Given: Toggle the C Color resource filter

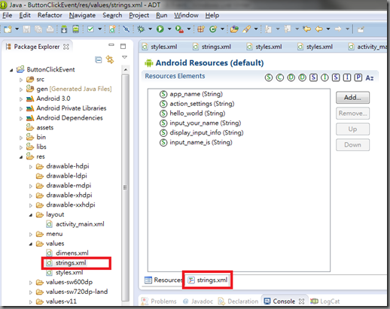Looking at the screenshot, I should (x=280, y=77).
